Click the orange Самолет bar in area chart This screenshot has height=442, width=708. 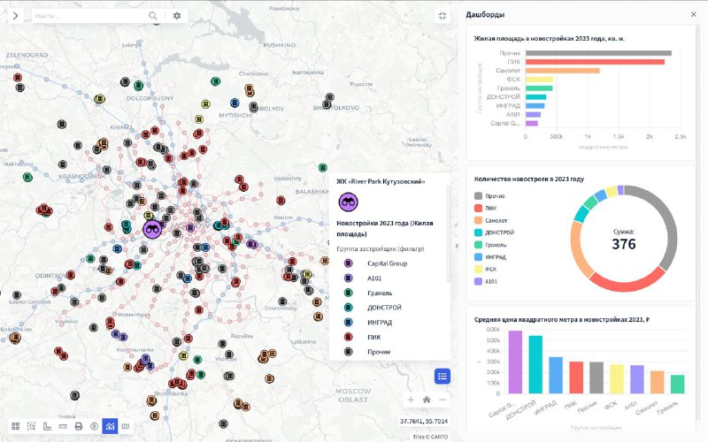[563, 71]
